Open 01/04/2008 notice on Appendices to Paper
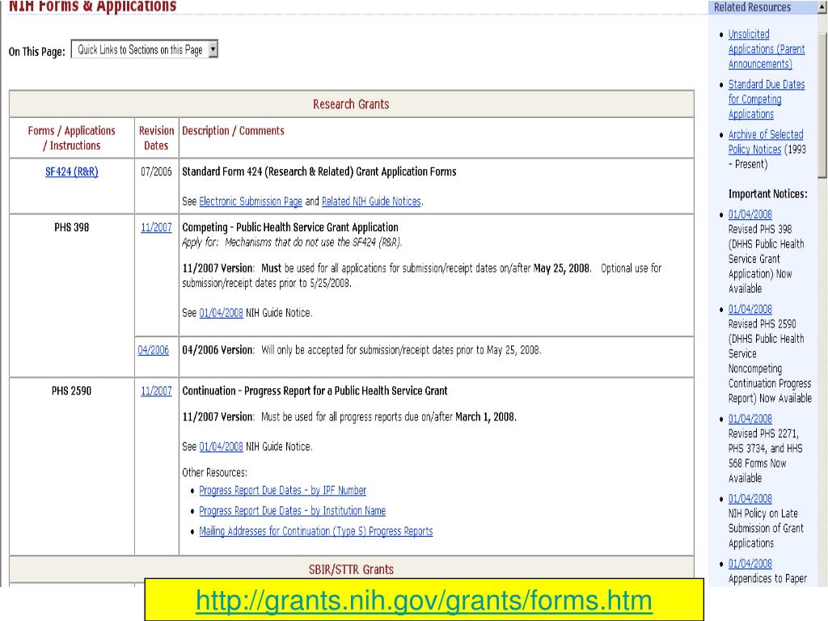This screenshot has height=621, width=828. point(750,564)
